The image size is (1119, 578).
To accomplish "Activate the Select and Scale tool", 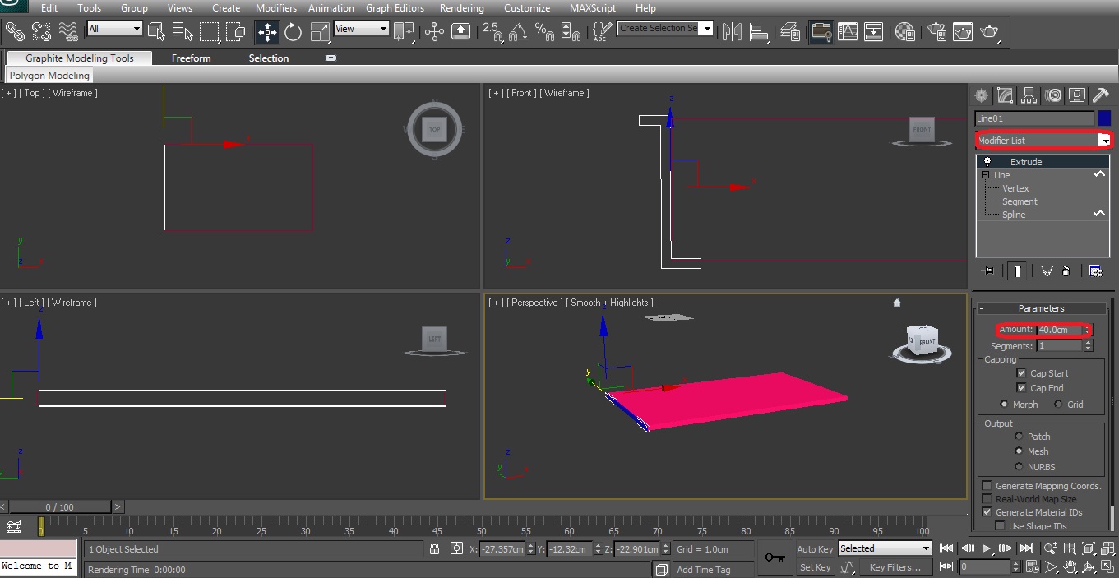I will pos(320,32).
